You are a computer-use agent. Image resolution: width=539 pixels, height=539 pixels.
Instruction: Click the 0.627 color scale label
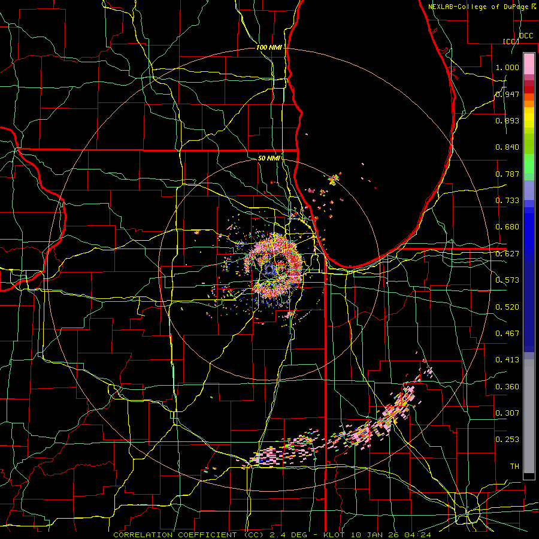tap(507, 254)
